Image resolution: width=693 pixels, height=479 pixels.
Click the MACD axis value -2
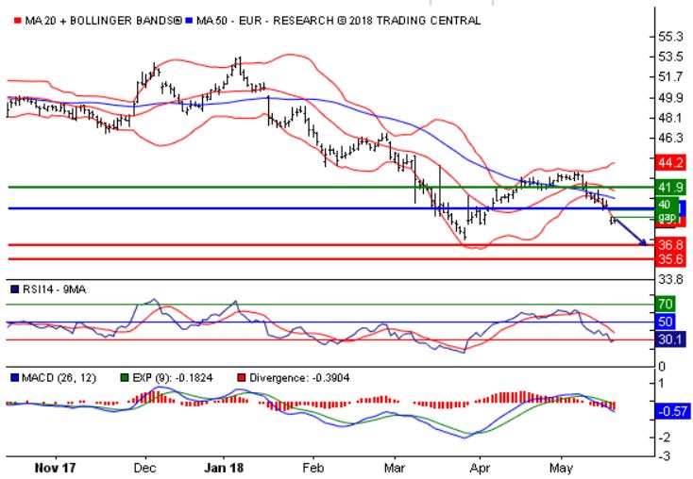point(665,438)
